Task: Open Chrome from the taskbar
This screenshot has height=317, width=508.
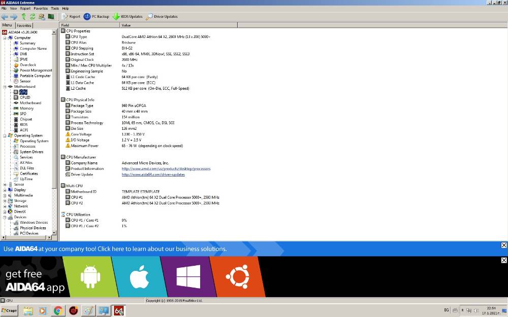Action: click(58, 311)
